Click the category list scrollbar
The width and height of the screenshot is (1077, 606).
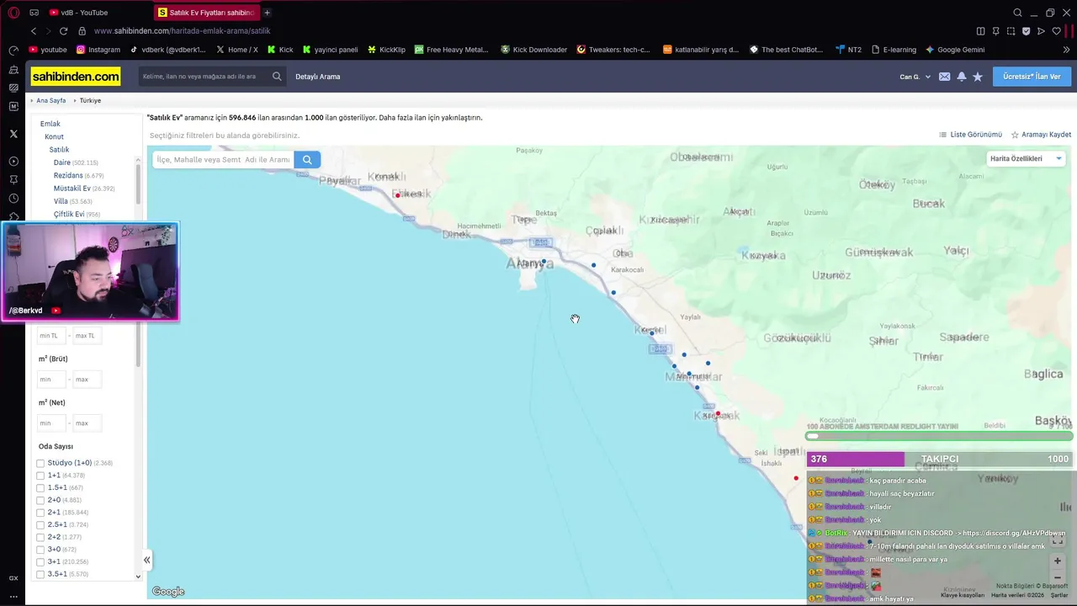[x=138, y=183]
